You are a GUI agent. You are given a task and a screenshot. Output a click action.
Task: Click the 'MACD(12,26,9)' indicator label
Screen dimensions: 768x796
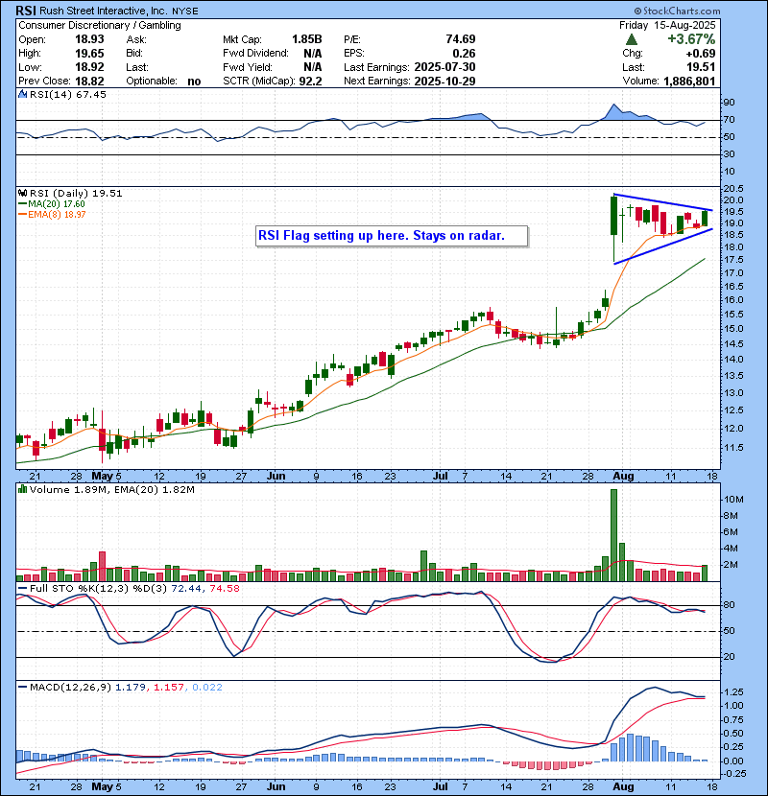(x=70, y=688)
